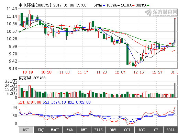This screenshot has width=178, height=134.
Task: Click the 11-17 date axis label
Action: point(83,72)
